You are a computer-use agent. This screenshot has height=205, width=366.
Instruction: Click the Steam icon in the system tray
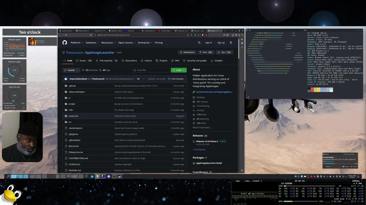[x=318, y=176]
